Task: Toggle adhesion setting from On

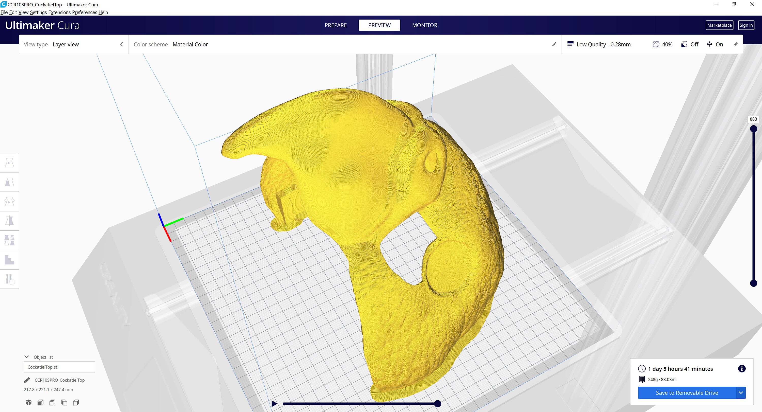Action: (715, 44)
